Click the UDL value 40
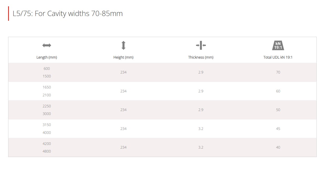 (278, 147)
